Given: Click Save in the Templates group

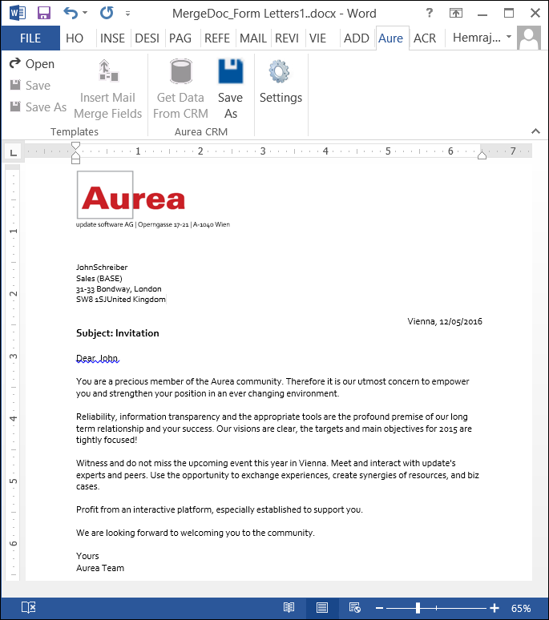Looking at the screenshot, I should pos(30,86).
